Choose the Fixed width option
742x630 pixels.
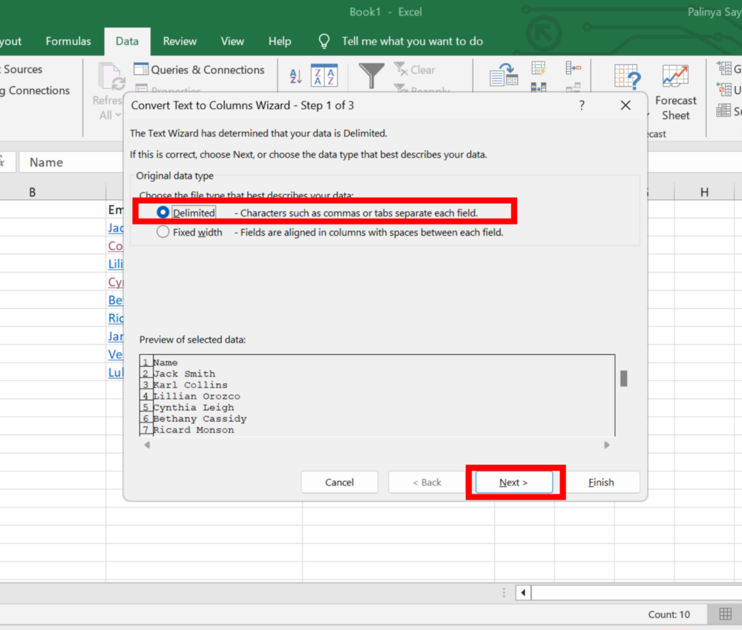click(162, 231)
